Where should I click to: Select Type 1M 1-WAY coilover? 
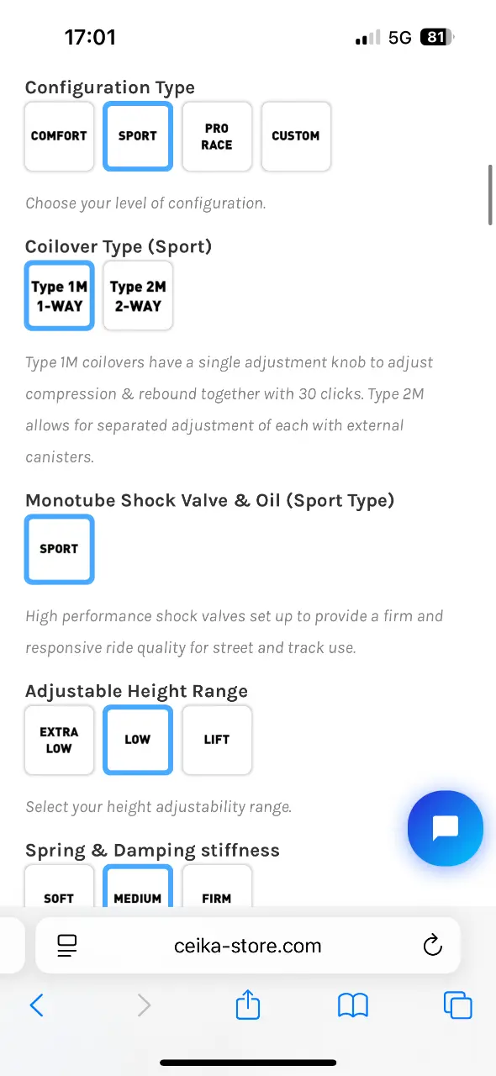[x=59, y=296]
